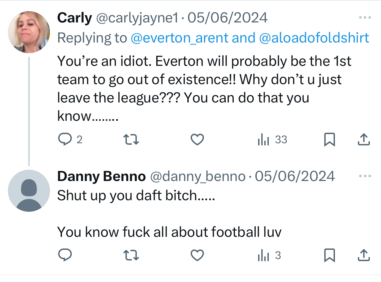Screen dimensions: 381x282
Task: Open more options on Carly's tweet
Action: pos(365,18)
